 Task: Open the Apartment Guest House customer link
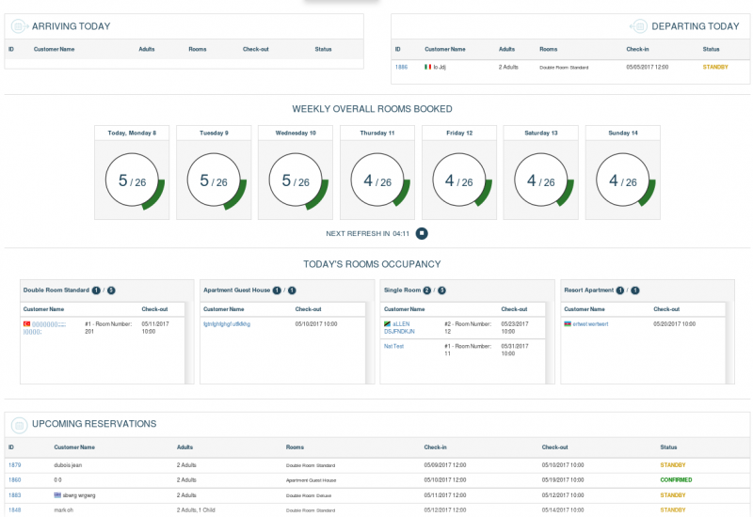[x=227, y=323]
